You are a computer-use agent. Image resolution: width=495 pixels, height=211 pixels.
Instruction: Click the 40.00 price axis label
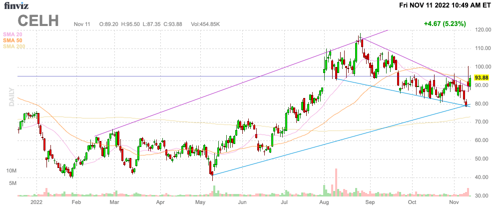click(x=483, y=177)
